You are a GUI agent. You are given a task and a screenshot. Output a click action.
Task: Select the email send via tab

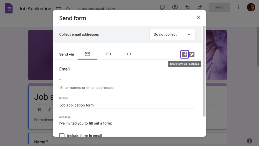click(x=88, y=54)
